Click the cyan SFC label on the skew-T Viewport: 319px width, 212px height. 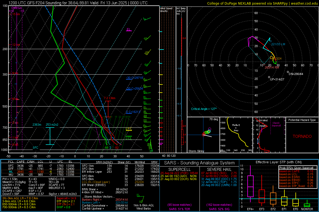[35, 148]
